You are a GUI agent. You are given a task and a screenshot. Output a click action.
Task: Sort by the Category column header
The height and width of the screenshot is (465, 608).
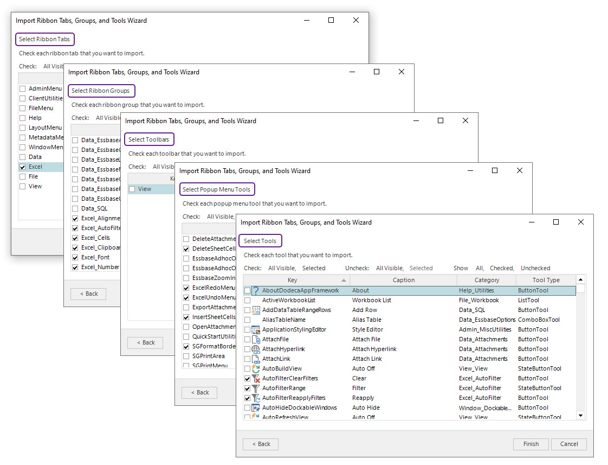pos(487,280)
